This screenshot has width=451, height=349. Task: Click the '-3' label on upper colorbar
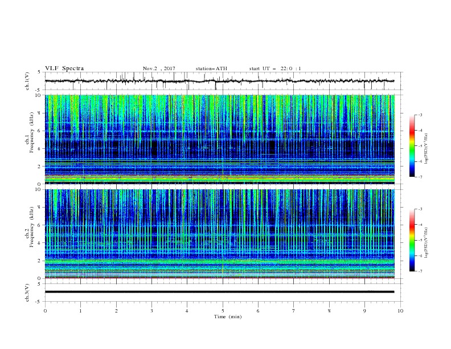point(420,115)
